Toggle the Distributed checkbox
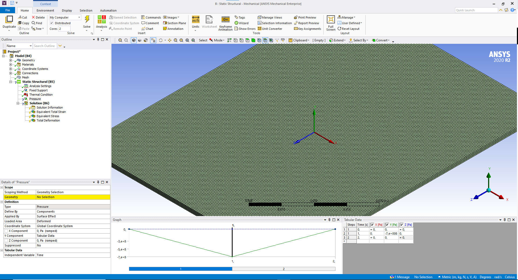The width and height of the screenshot is (518, 280). [52, 23]
